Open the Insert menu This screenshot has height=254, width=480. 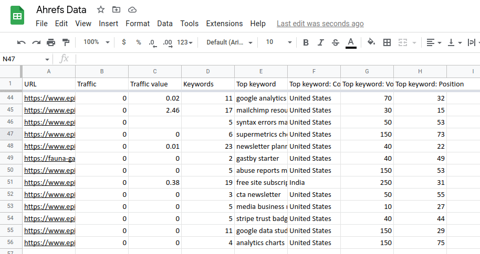108,24
